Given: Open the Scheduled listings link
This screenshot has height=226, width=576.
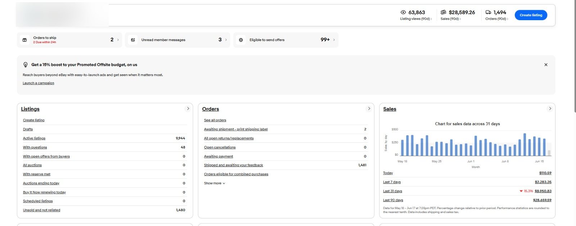Looking at the screenshot, I should [x=38, y=201].
